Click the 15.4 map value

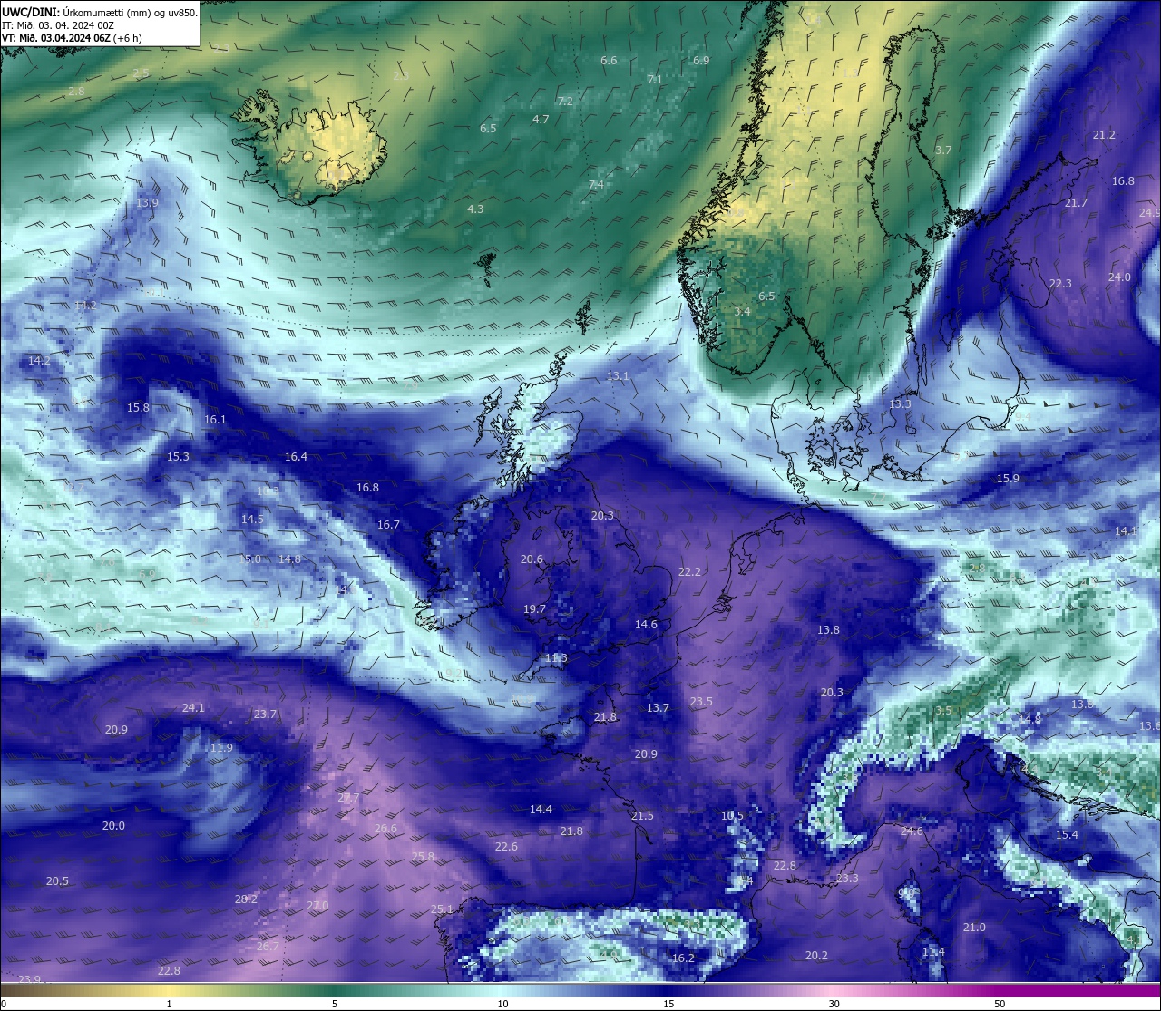(x=1067, y=835)
